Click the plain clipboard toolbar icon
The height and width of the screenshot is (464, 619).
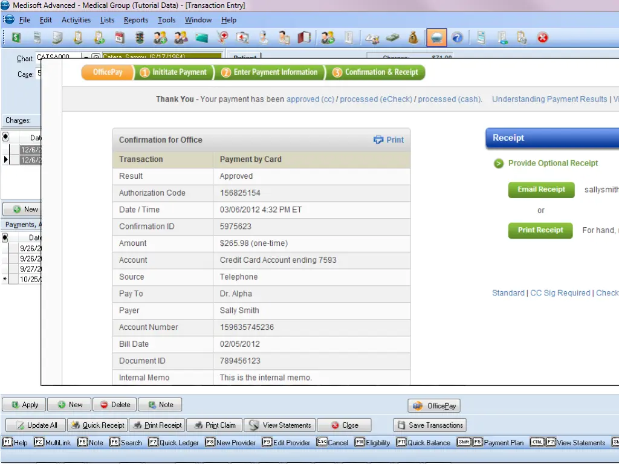[x=78, y=37]
